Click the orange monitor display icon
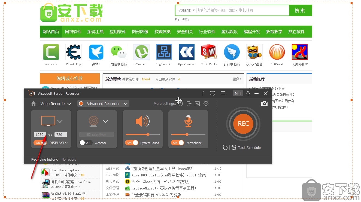This screenshot has height=202, width=361. 48,121
